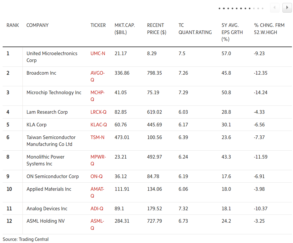
Task: Open the KLAC-Q ticker link
Action: (x=99, y=125)
